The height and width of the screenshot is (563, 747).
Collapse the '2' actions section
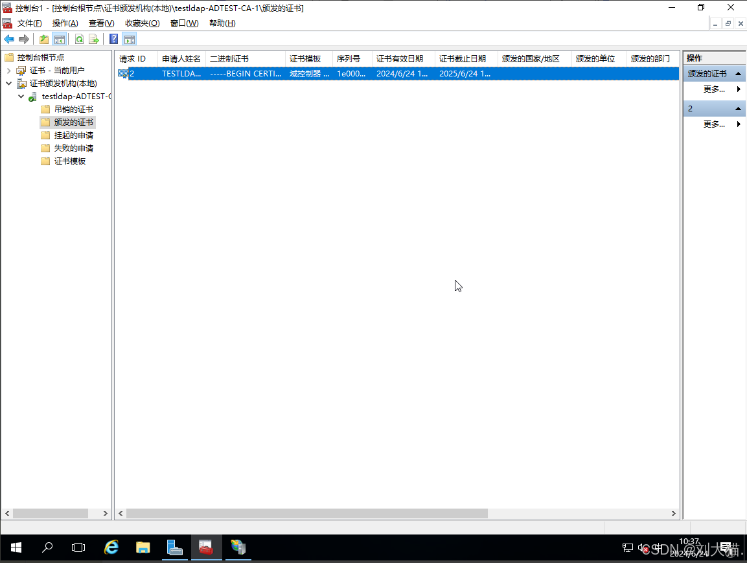pos(738,109)
